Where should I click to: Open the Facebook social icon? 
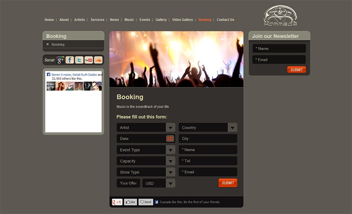[70, 60]
